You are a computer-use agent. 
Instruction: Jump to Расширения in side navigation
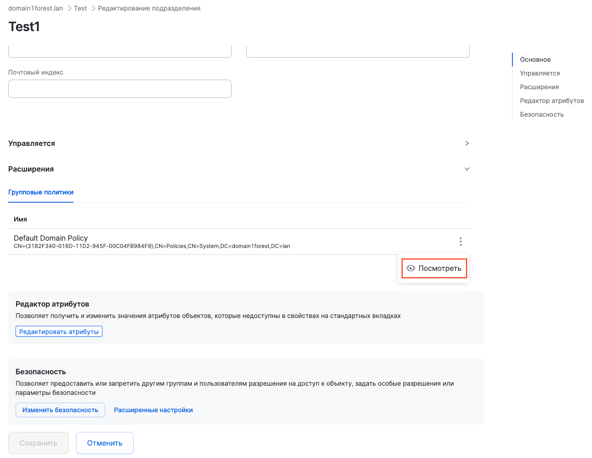pos(539,87)
